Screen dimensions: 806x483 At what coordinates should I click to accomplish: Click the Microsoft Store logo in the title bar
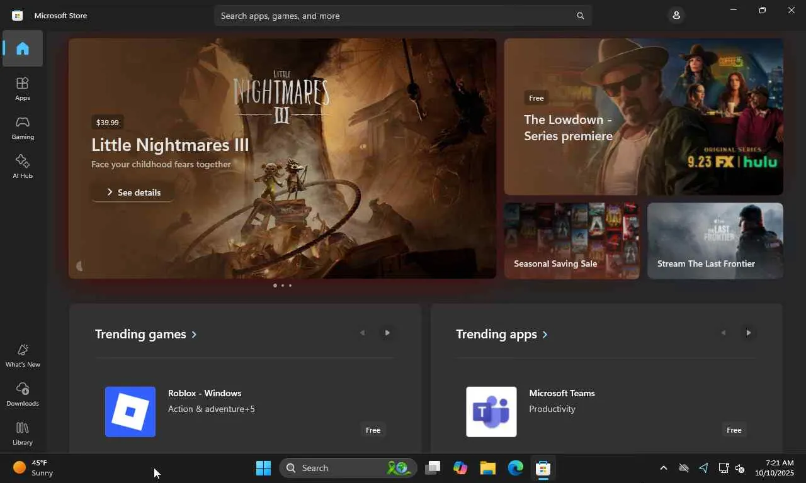click(18, 16)
